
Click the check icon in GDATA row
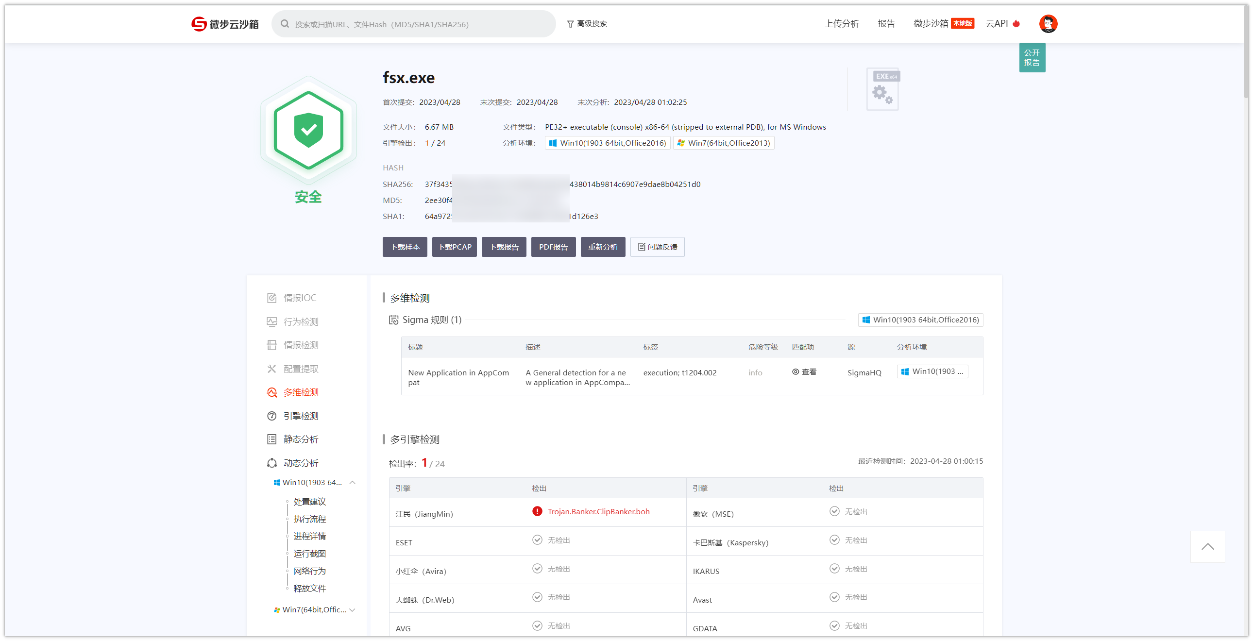pos(834,626)
